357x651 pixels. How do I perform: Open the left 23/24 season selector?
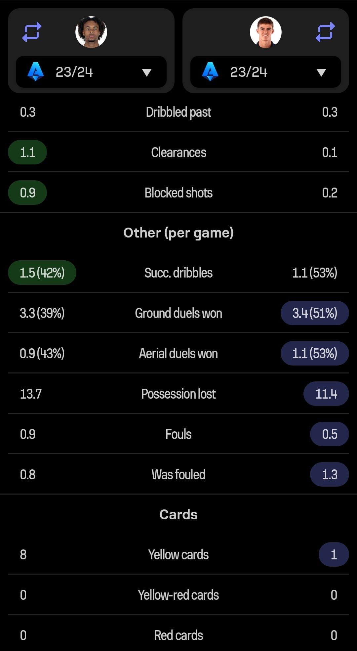74,72
